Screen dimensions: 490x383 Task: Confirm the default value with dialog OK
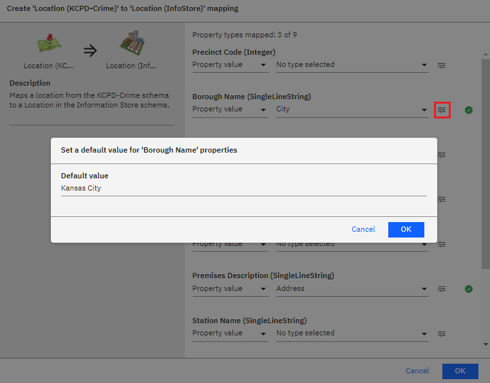[x=406, y=230]
